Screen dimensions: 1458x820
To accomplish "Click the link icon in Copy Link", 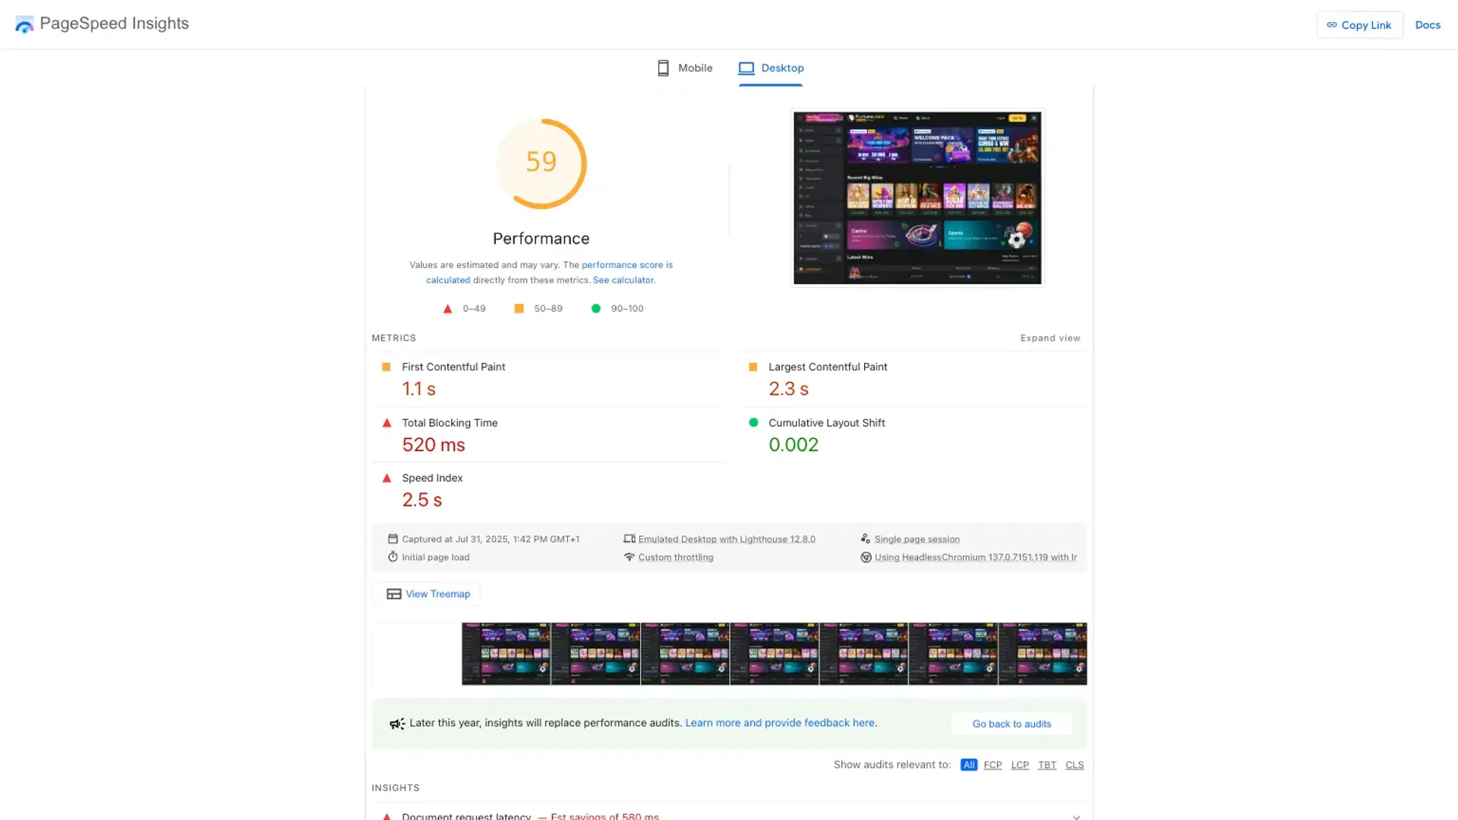I will point(1332,25).
